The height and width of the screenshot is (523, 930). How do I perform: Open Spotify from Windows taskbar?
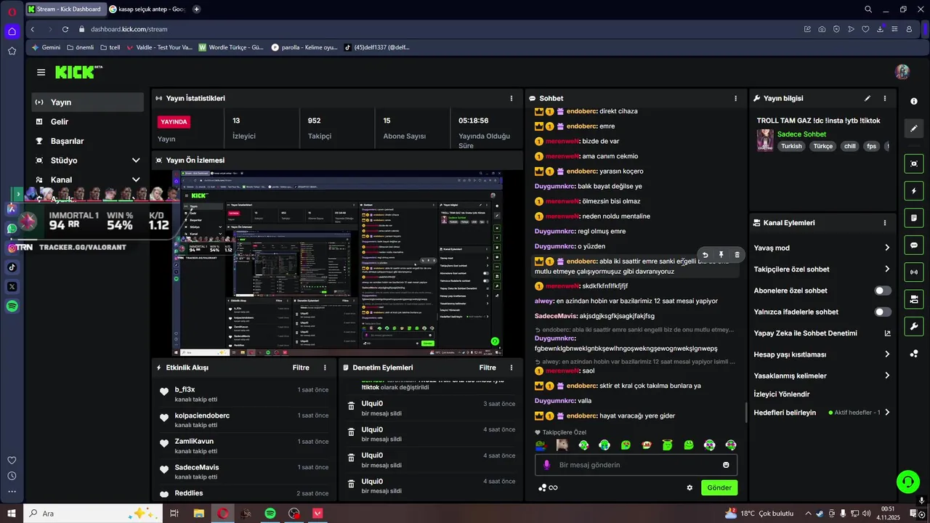270,514
